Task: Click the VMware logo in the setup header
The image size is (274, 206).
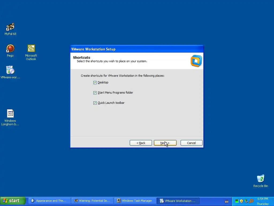Action: pyautogui.click(x=196, y=61)
